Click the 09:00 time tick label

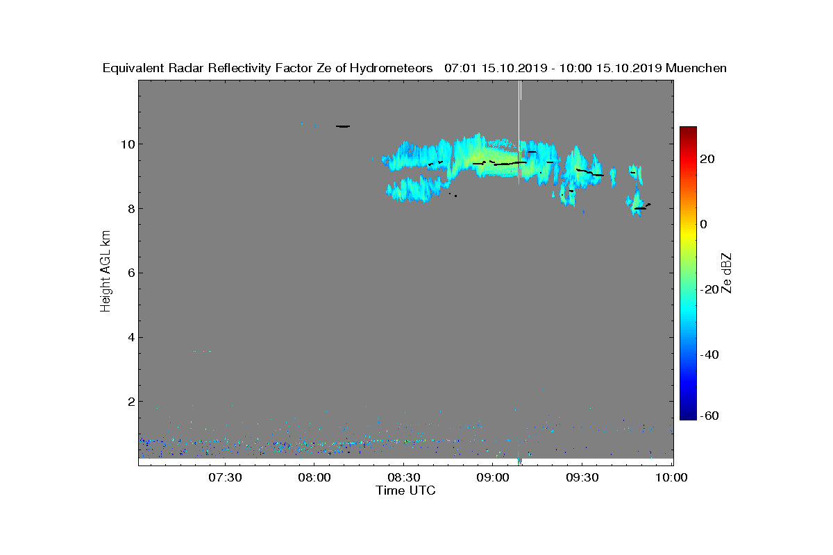pos(493,478)
